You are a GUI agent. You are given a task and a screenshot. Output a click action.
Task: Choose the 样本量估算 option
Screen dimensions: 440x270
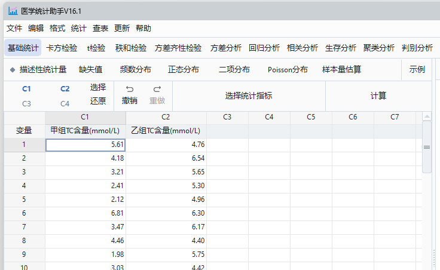[342, 69]
